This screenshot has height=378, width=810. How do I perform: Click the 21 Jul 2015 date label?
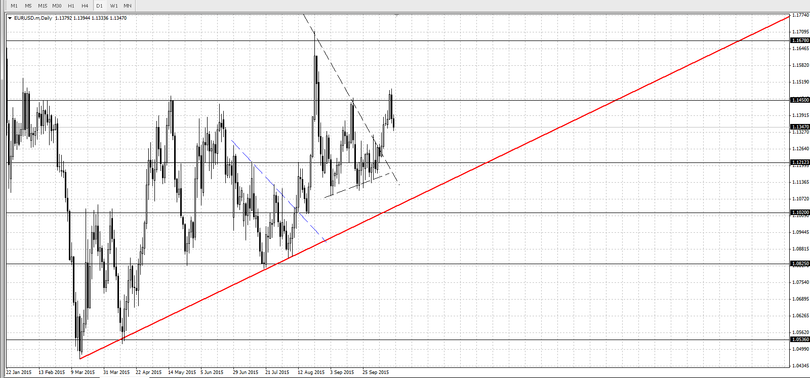(x=277, y=372)
